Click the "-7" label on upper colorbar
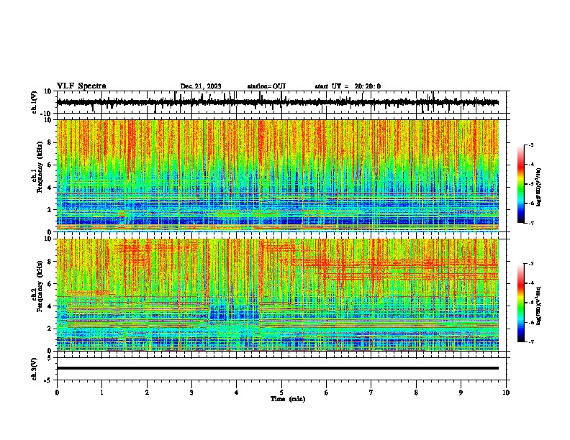570x440 pixels. click(x=531, y=223)
